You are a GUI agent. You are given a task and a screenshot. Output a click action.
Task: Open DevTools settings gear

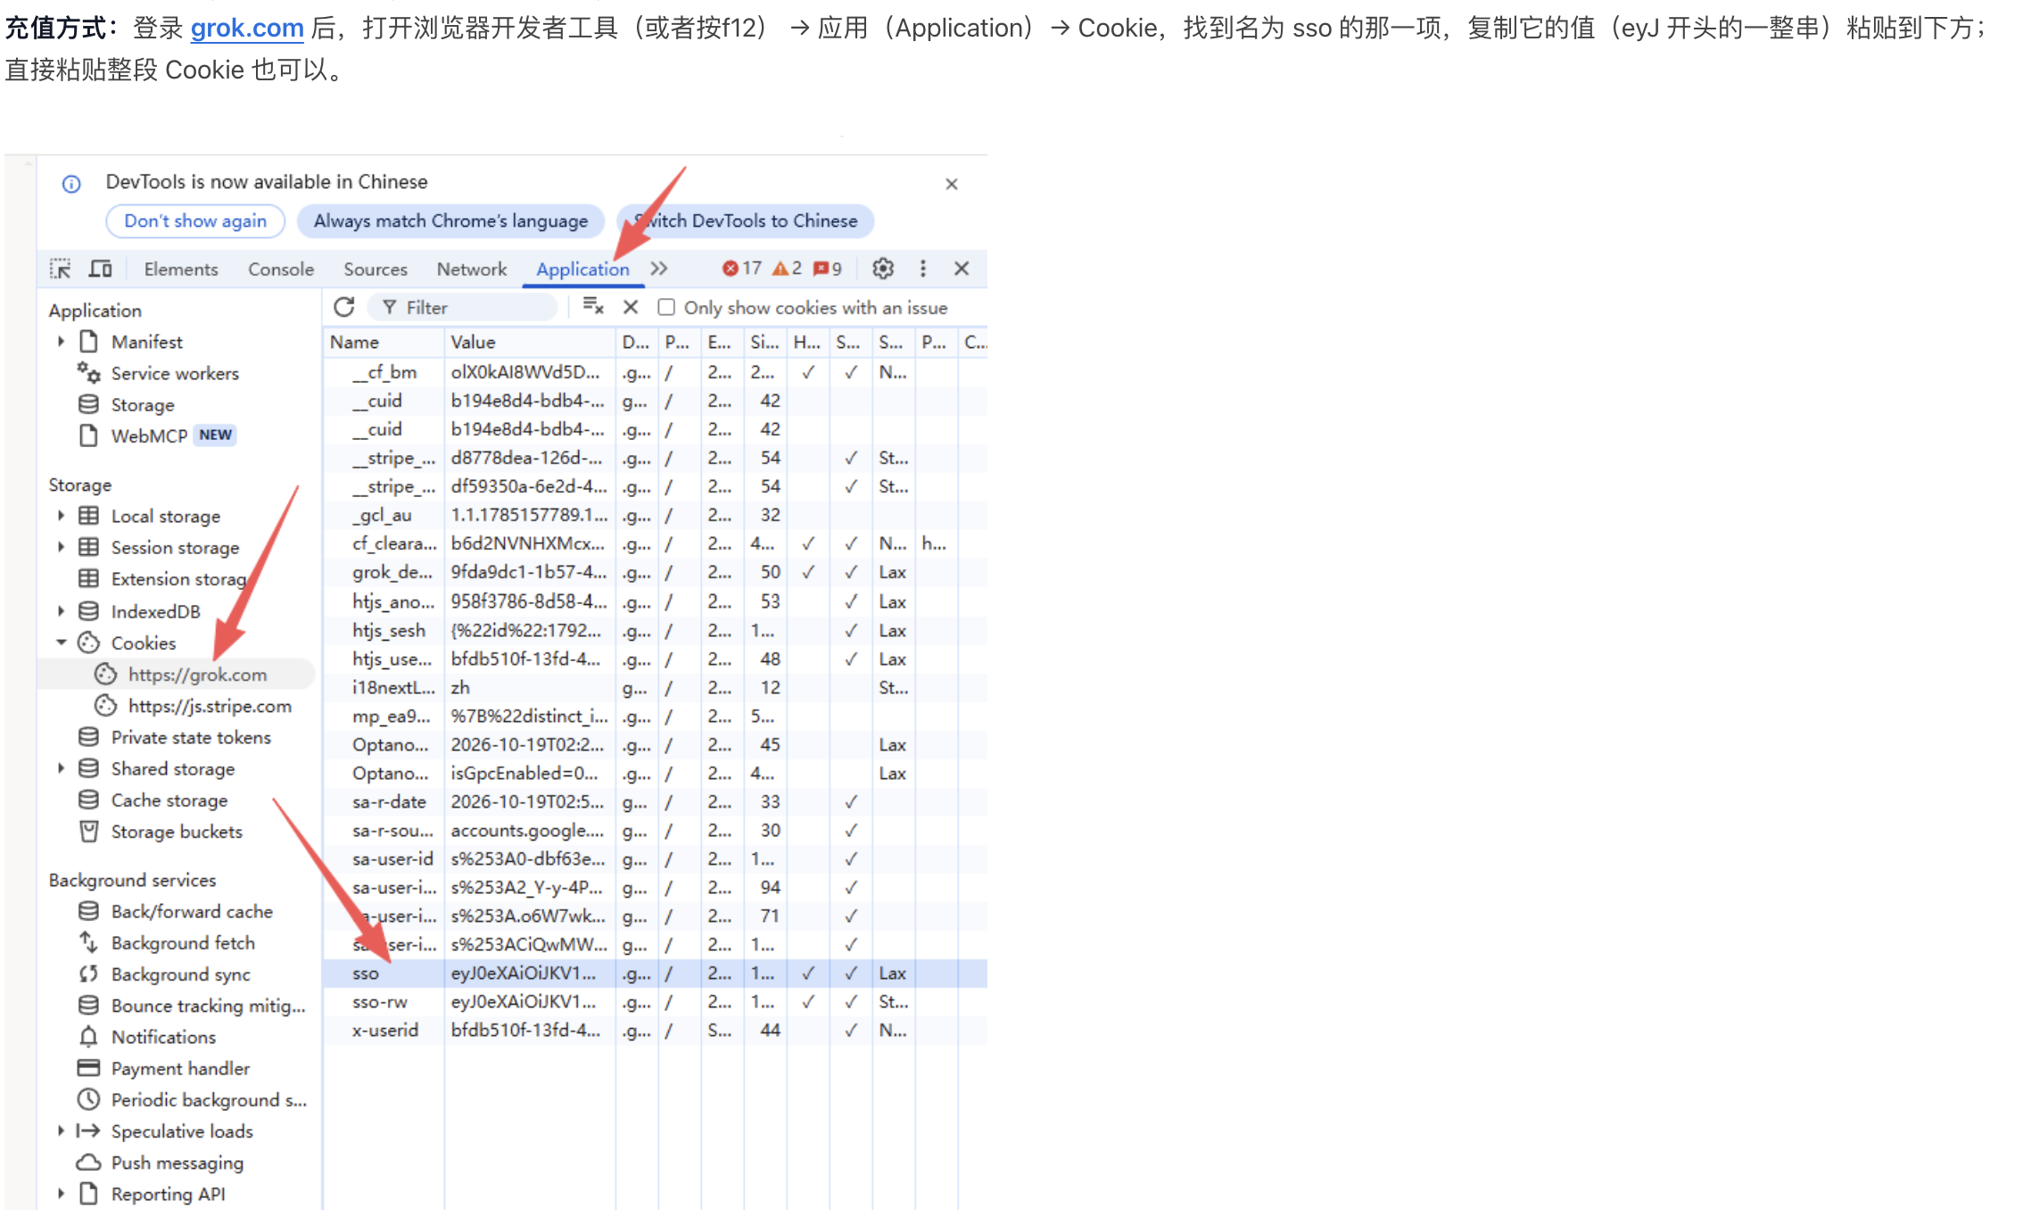(x=883, y=269)
